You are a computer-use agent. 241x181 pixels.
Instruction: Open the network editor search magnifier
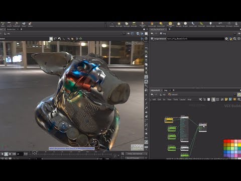tap(239, 100)
